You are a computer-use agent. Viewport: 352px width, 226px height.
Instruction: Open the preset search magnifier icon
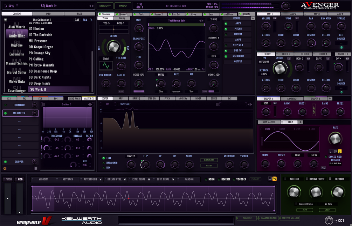91,20
